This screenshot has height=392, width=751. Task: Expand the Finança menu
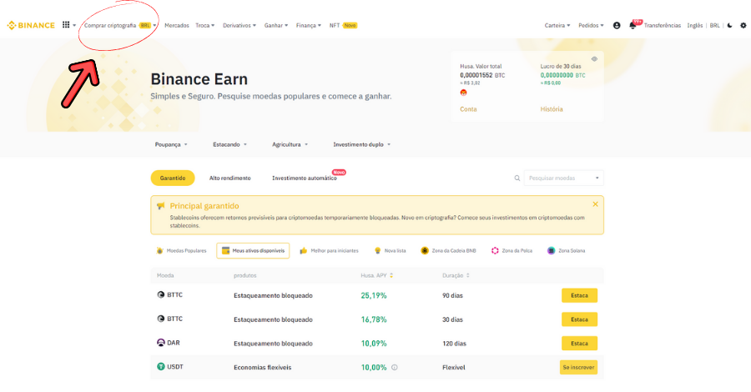[x=309, y=25]
